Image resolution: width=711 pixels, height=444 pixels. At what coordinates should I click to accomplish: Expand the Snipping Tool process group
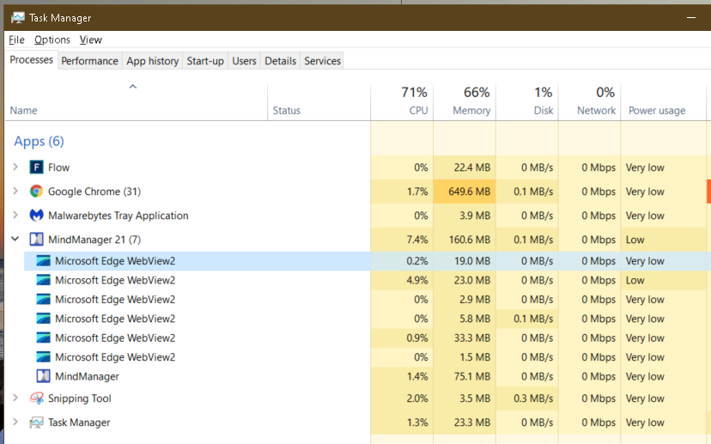15,398
